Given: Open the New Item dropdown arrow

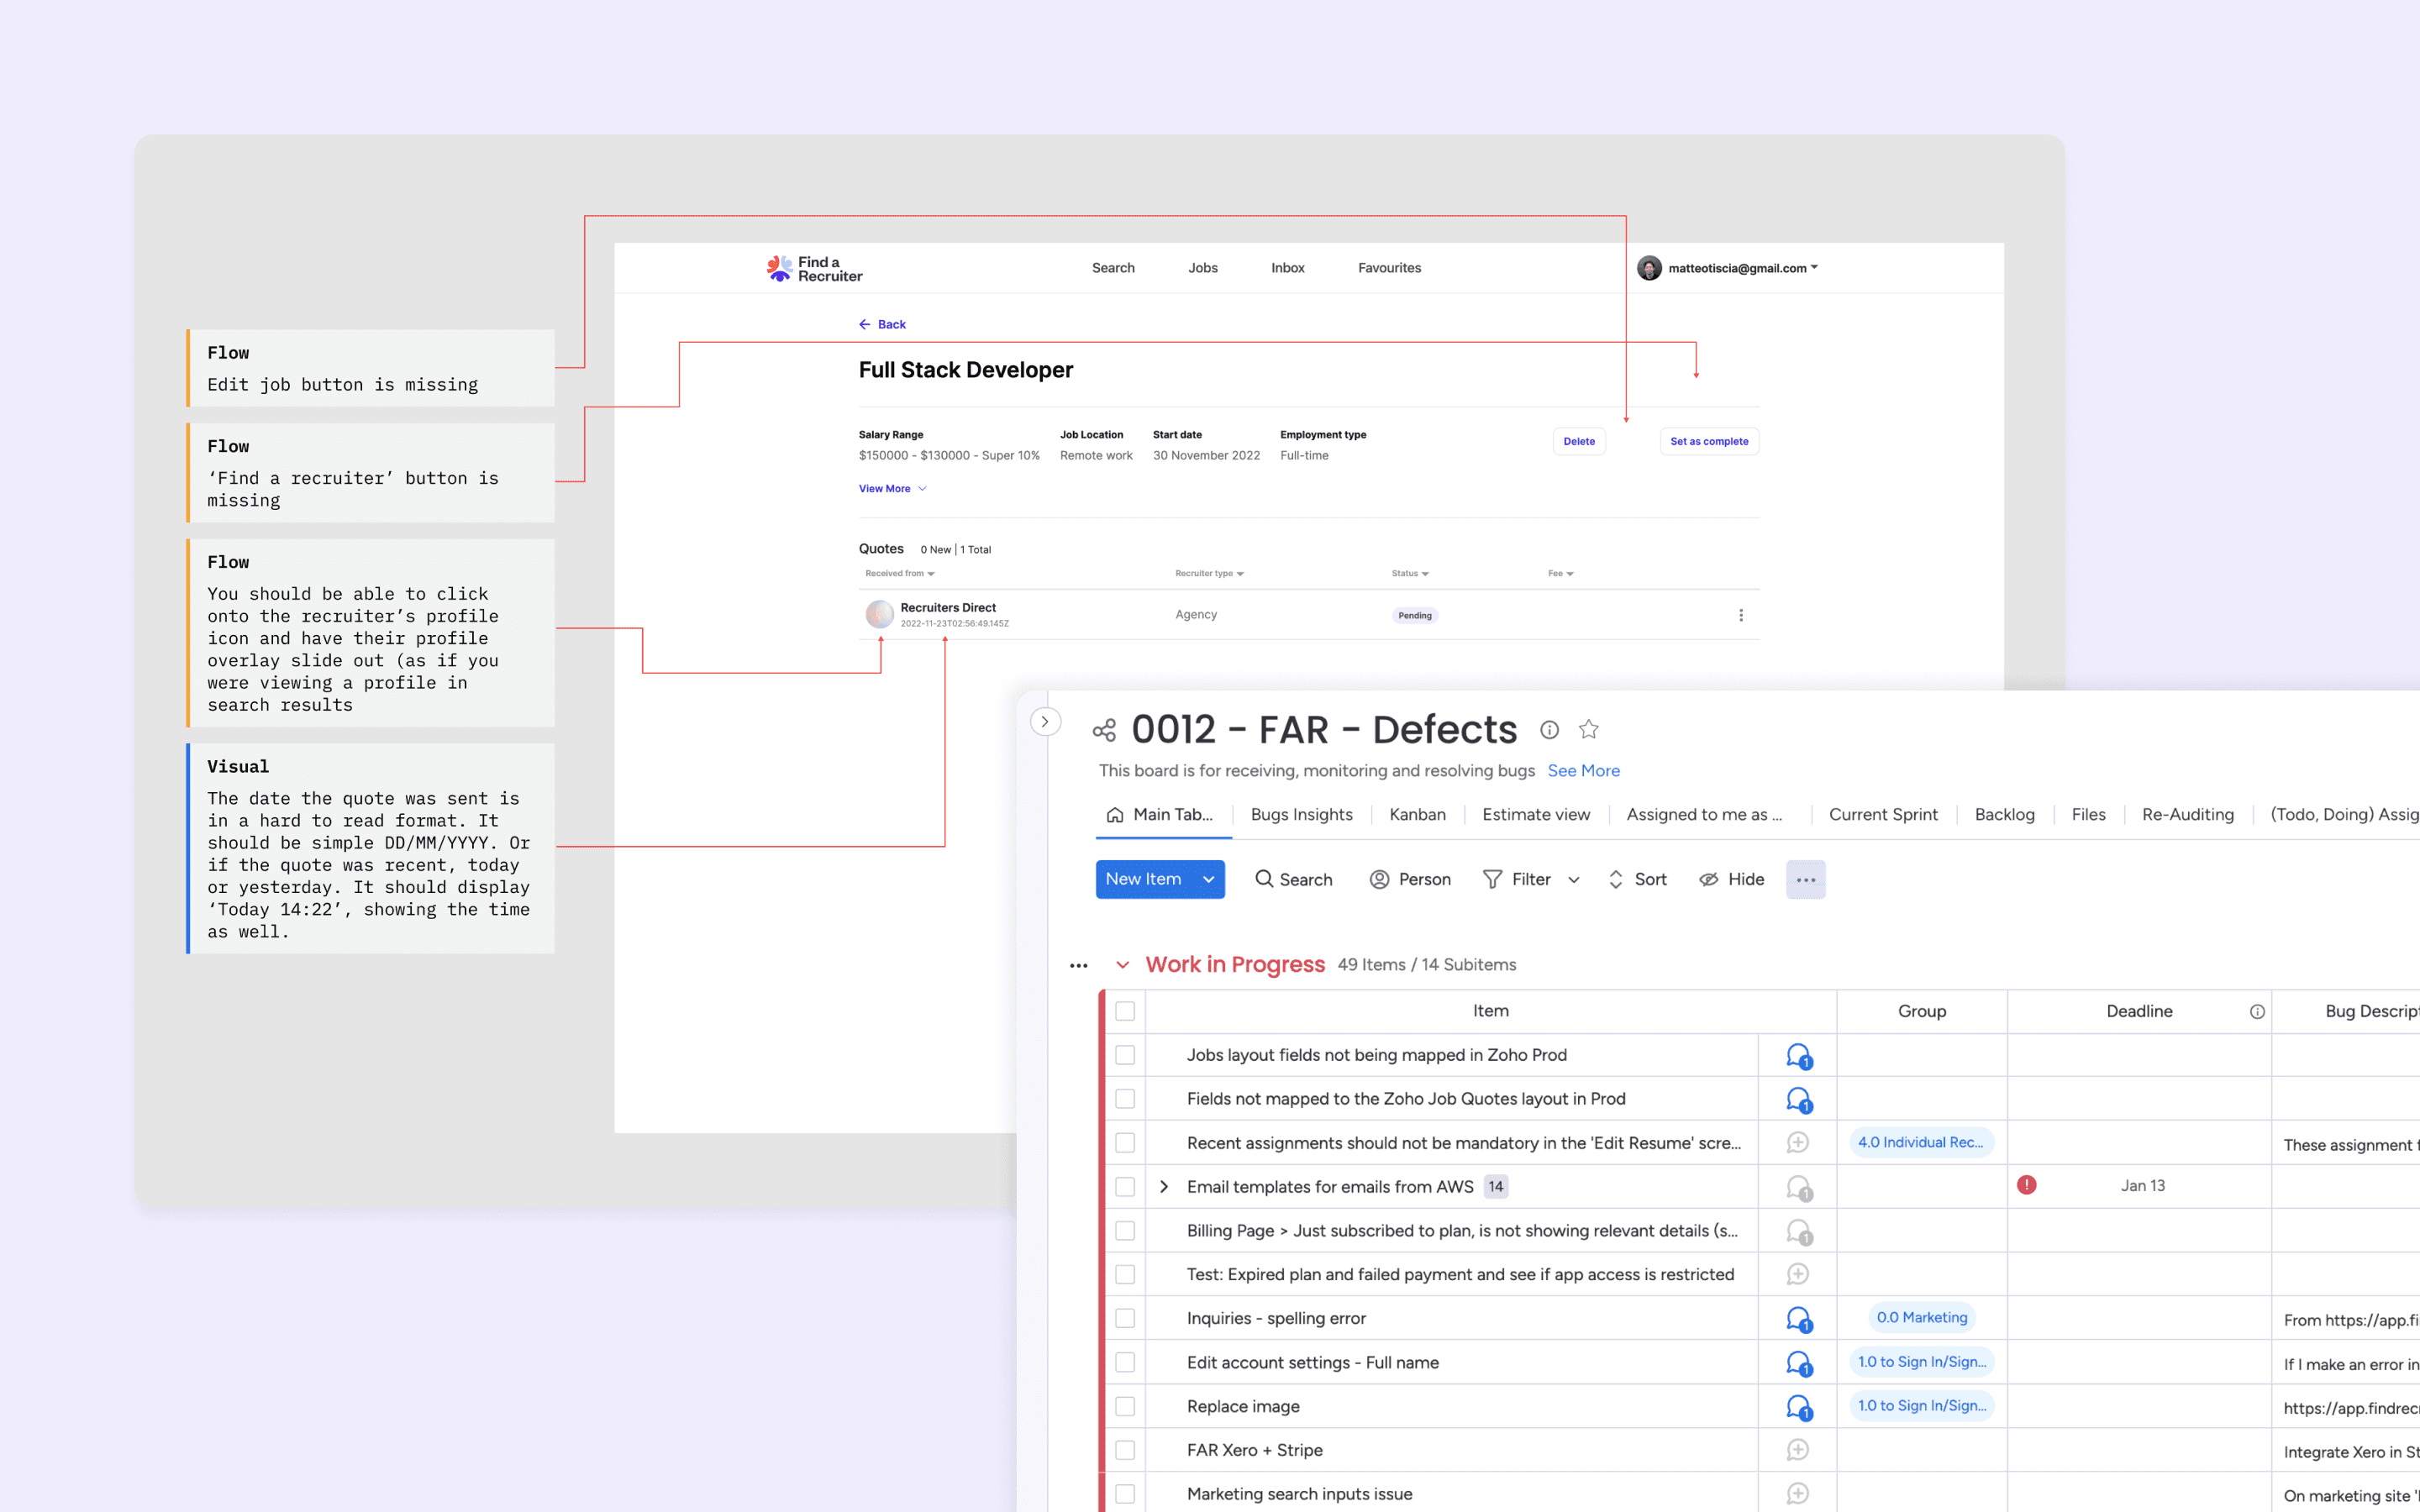Looking at the screenshot, I should tap(1208, 879).
